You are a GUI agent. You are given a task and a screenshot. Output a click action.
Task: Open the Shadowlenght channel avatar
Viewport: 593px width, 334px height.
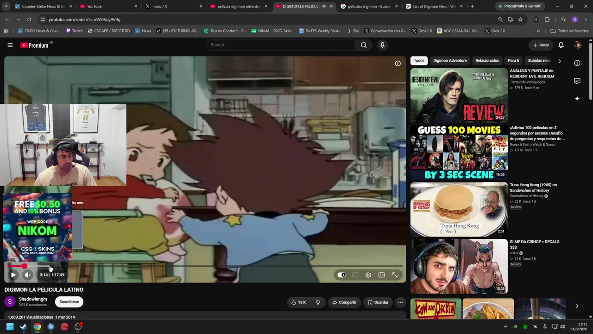point(10,302)
